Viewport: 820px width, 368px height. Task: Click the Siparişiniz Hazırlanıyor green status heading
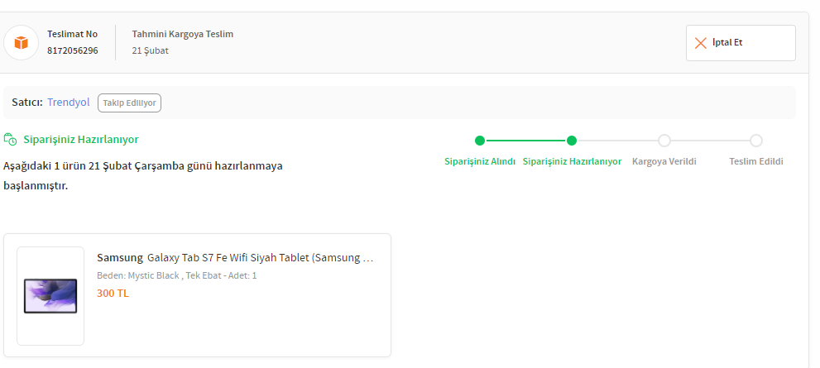(81, 139)
